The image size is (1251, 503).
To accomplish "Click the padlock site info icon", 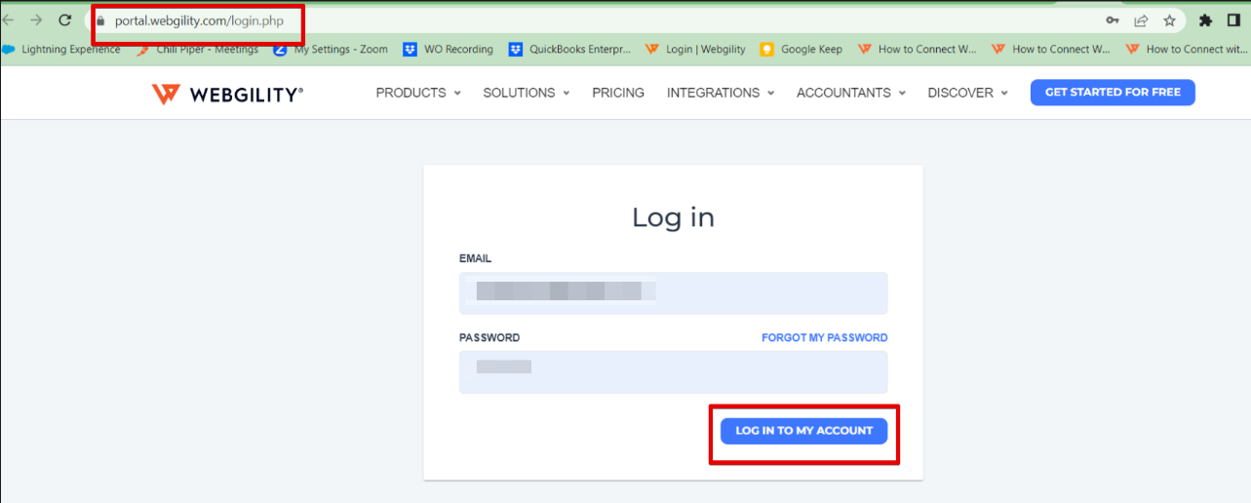I will tap(101, 20).
